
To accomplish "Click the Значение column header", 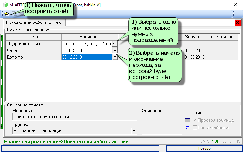I will click(90, 37).
